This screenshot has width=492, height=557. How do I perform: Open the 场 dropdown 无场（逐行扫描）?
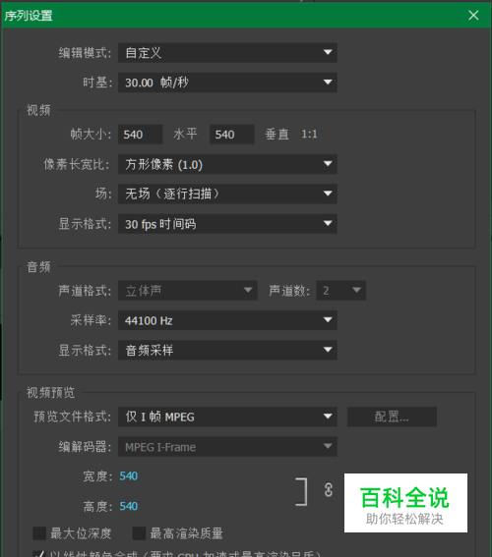[x=227, y=194]
